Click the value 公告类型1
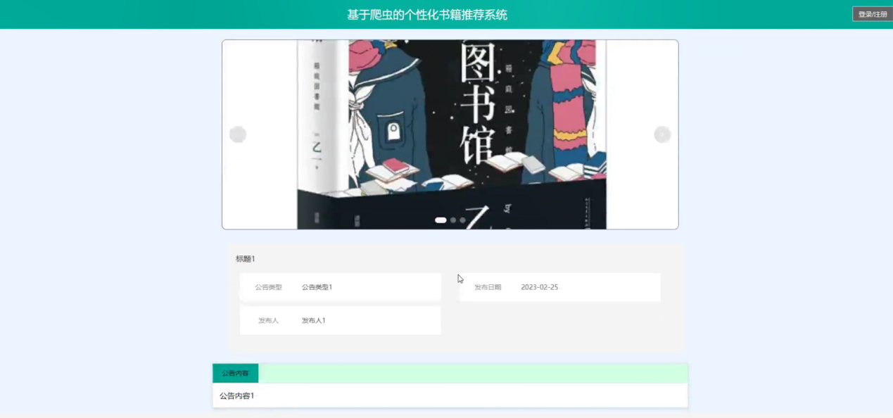Viewport: 893px width, 418px height. (x=317, y=287)
